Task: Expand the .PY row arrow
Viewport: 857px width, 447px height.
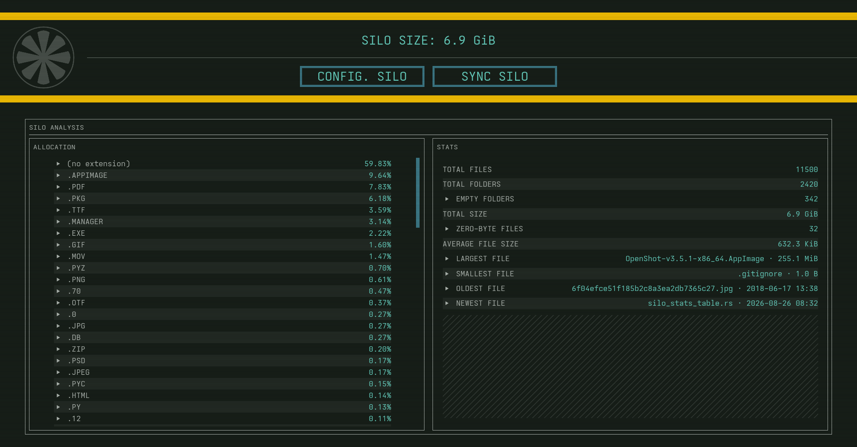Action: (x=58, y=407)
